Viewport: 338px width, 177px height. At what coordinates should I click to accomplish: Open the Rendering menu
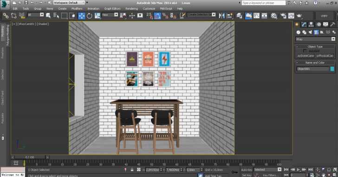[131, 9]
